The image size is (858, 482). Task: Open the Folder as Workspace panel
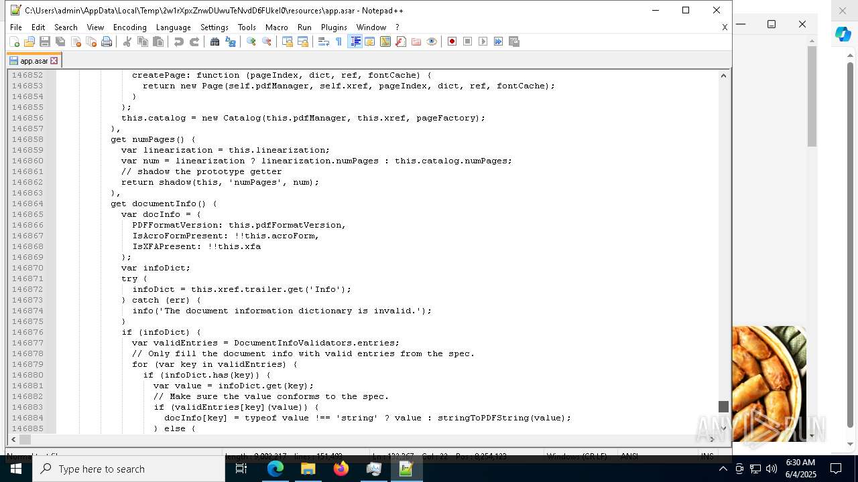[x=416, y=42]
